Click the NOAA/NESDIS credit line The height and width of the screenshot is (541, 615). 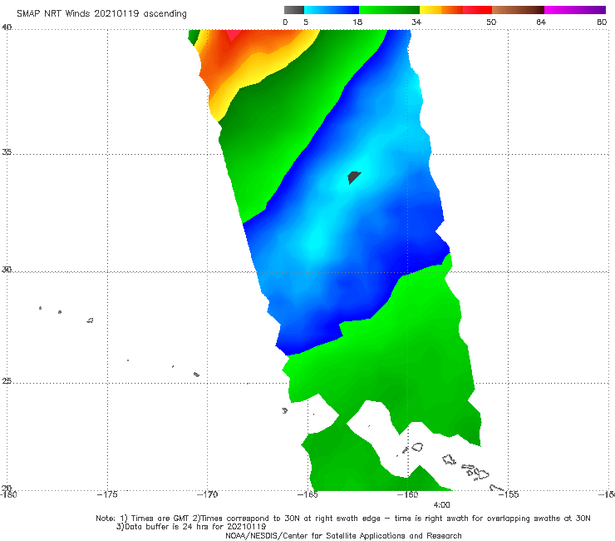[343, 535]
